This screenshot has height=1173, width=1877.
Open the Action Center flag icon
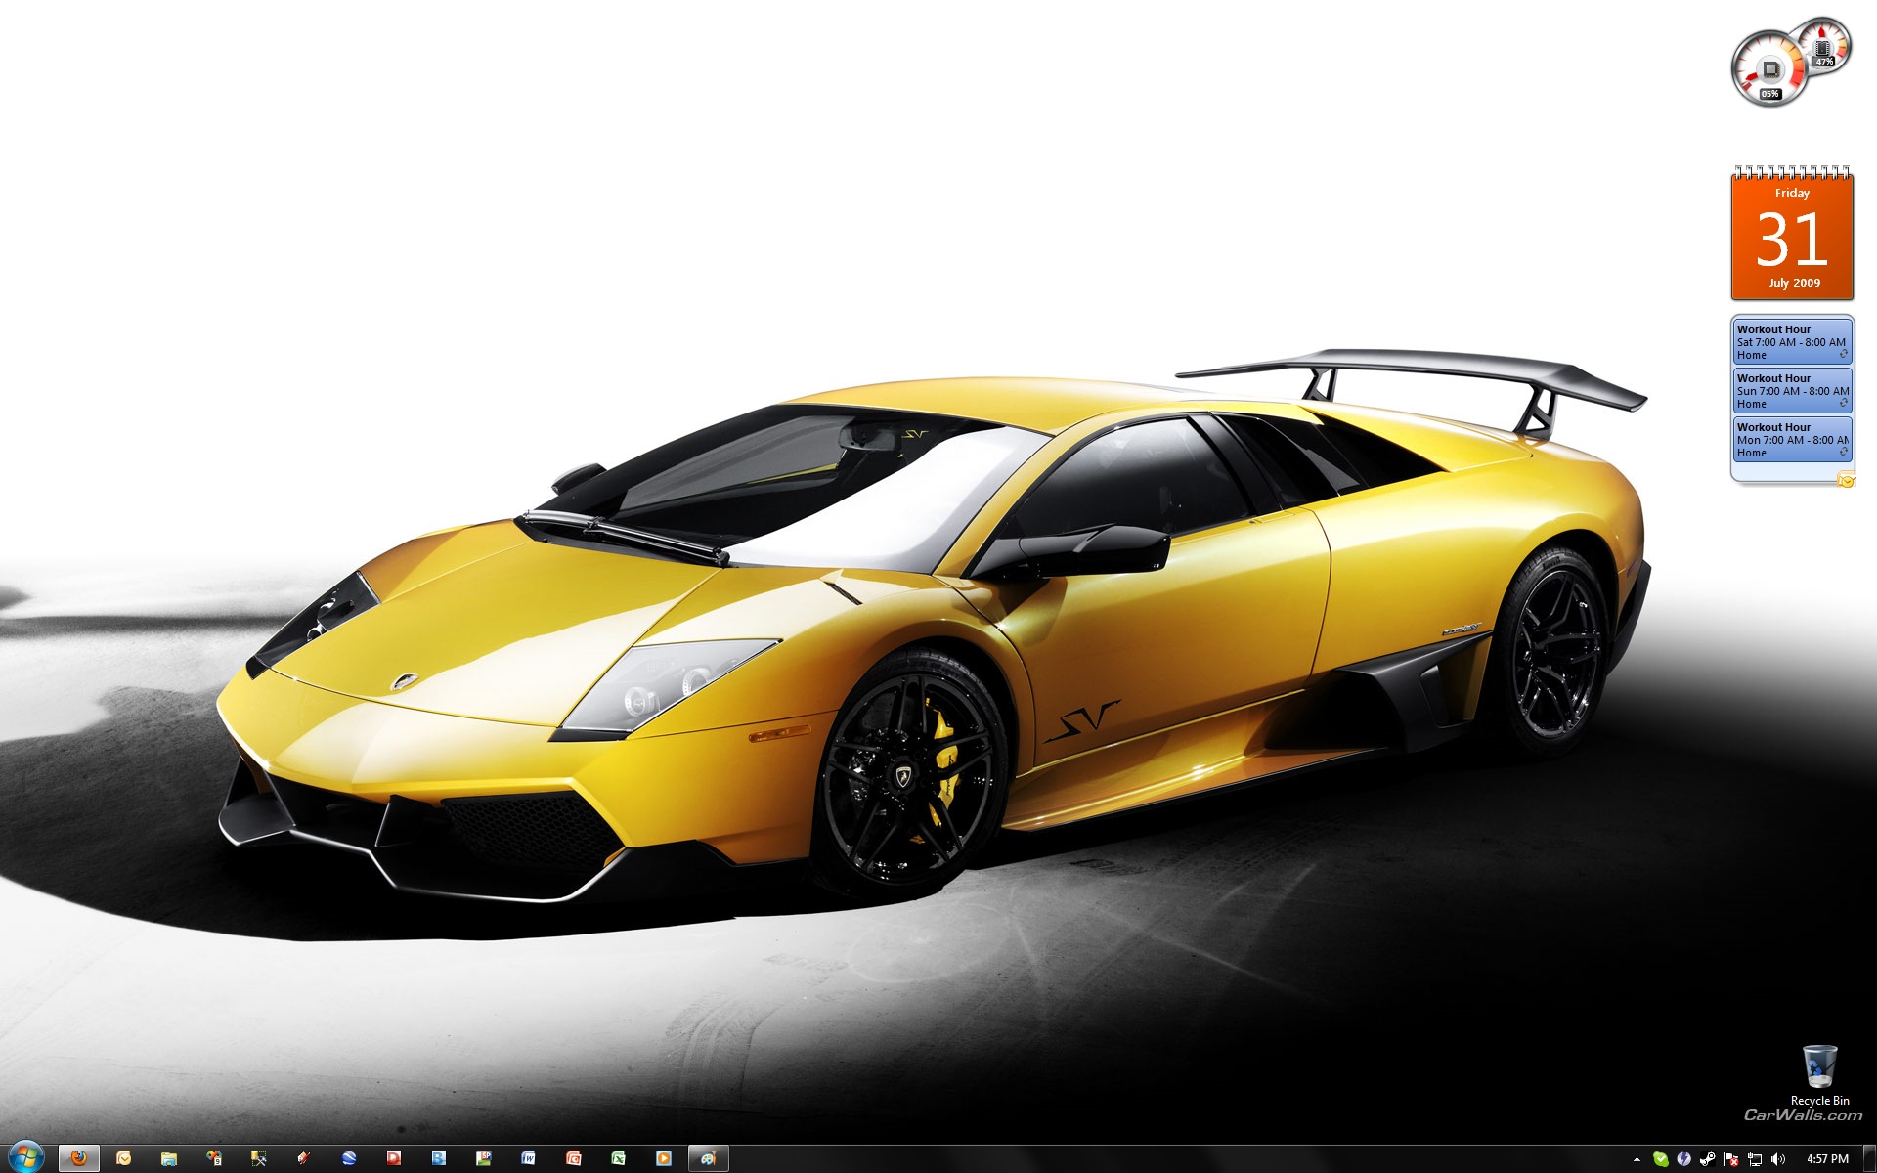(1730, 1159)
